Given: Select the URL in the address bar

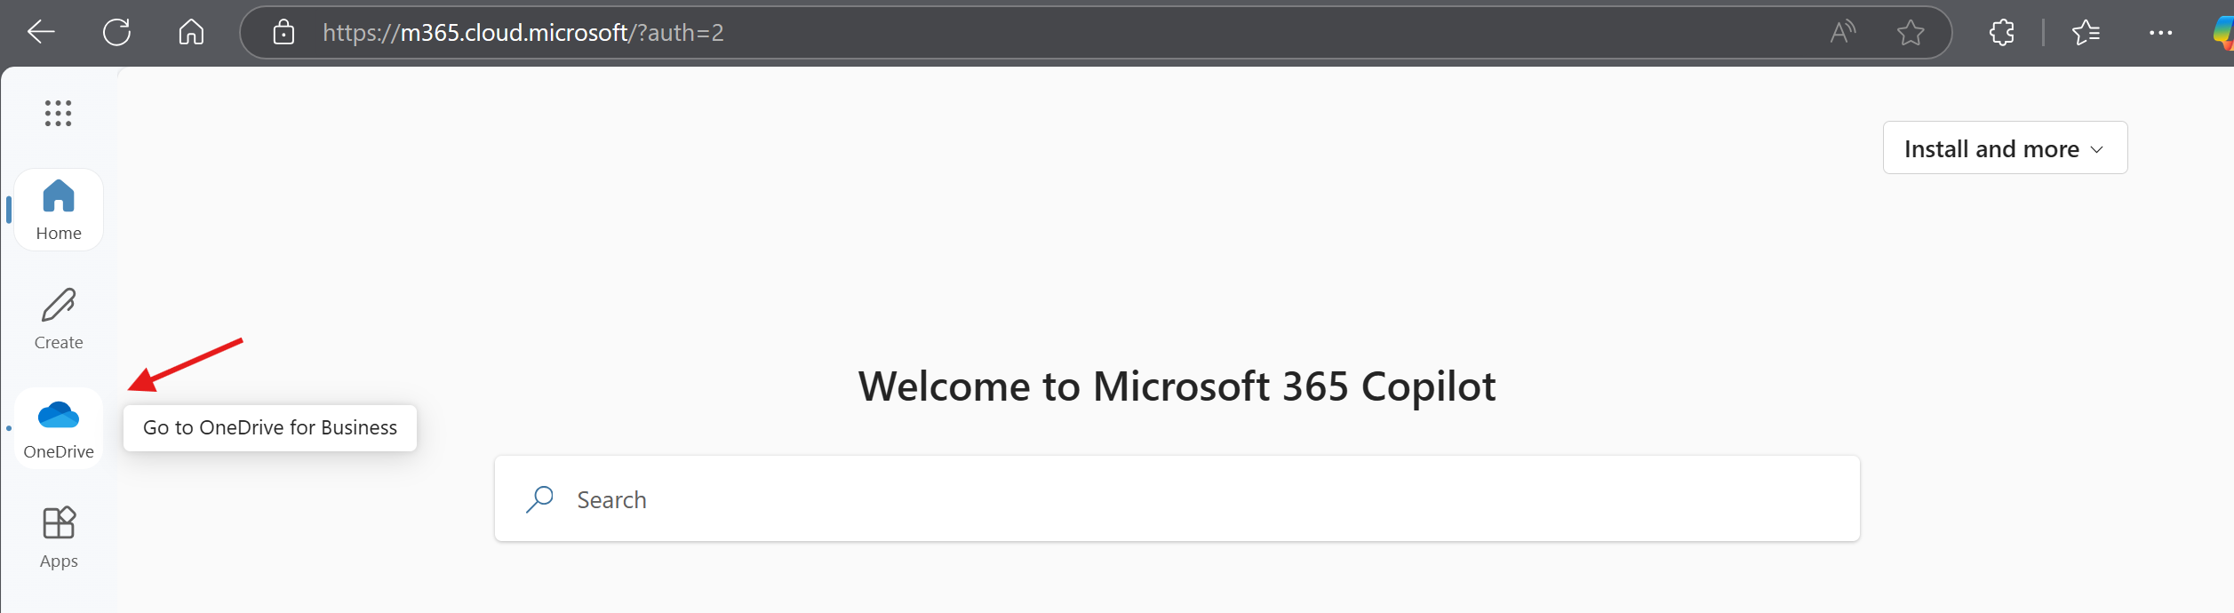Looking at the screenshot, I should point(523,33).
